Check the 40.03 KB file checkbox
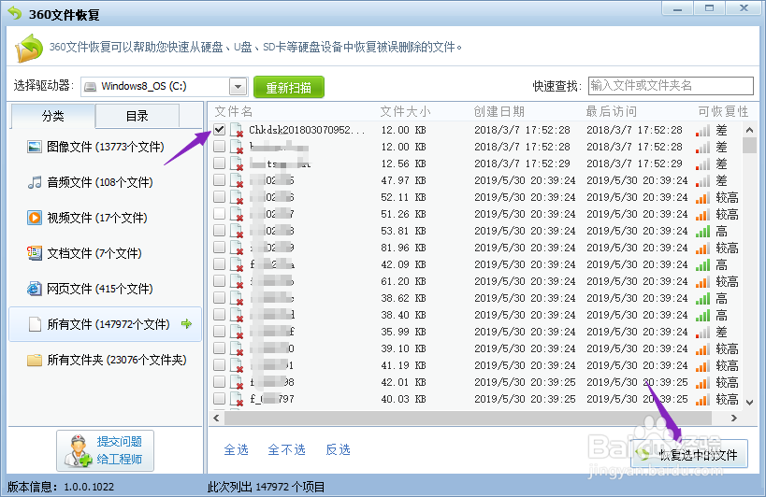 (220, 398)
